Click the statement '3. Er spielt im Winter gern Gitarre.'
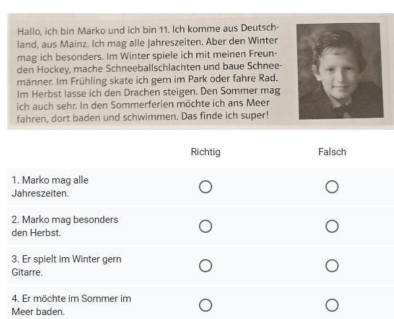Screen dimensions: 394x319 [x=67, y=266]
